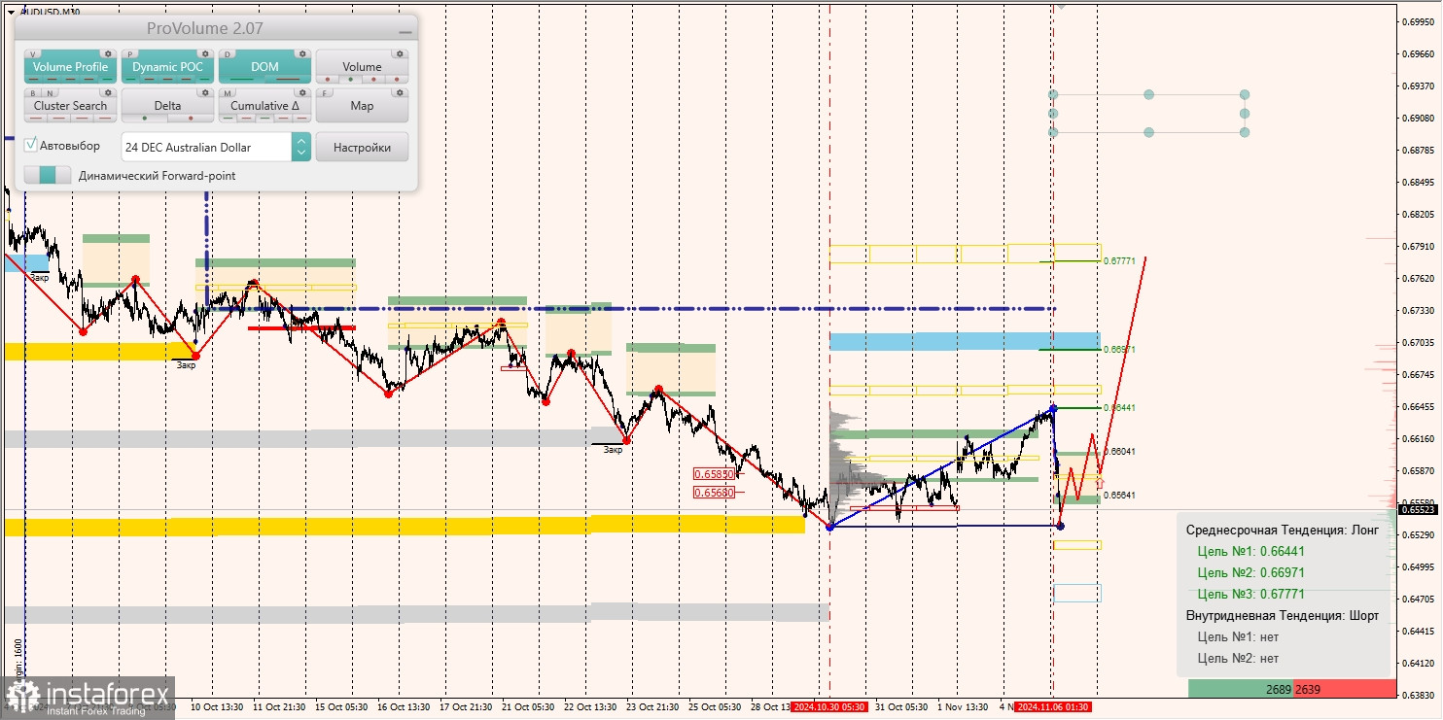Open Cumulative Δ settings gear

click(302, 92)
